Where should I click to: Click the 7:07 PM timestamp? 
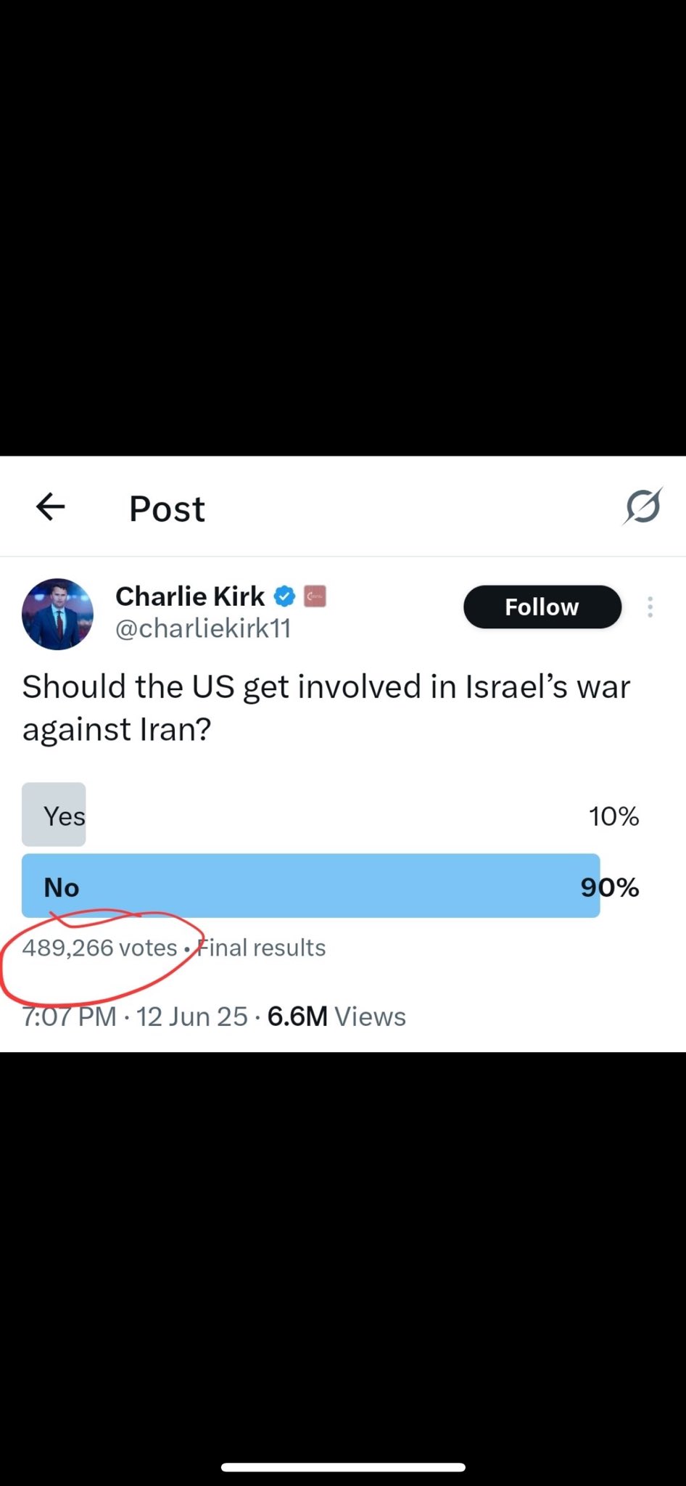click(69, 1017)
